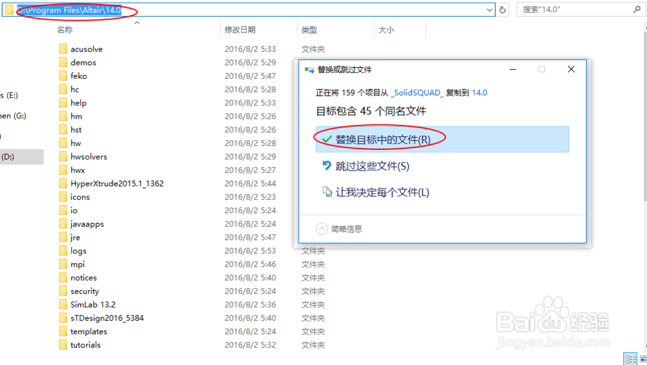
Task: Click io folder icon
Action: click(x=63, y=211)
